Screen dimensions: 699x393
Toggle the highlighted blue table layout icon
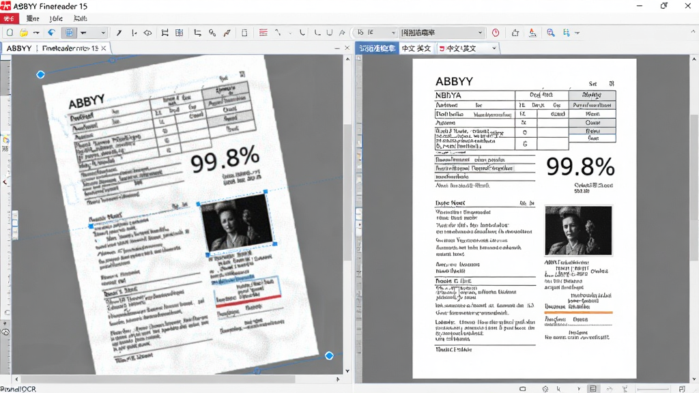tap(69, 33)
